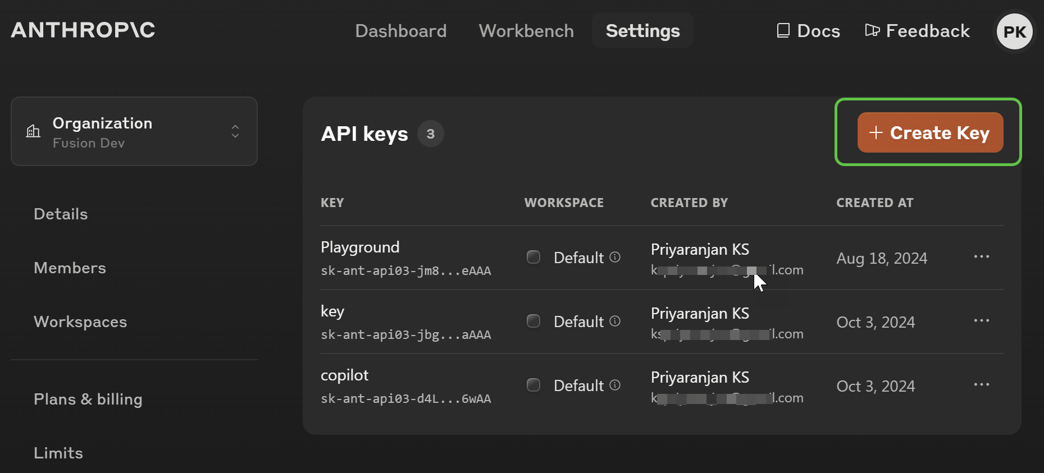The width and height of the screenshot is (1044, 473).
Task: Click the organization building icon
Action: tap(33, 131)
